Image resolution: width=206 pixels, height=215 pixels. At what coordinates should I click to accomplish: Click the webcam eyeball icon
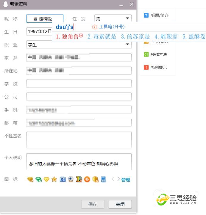[71, 179]
